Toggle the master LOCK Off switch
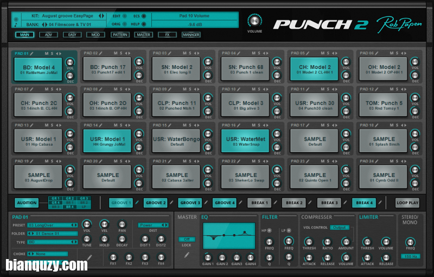Screen dimensions: 434x277 click(187, 239)
